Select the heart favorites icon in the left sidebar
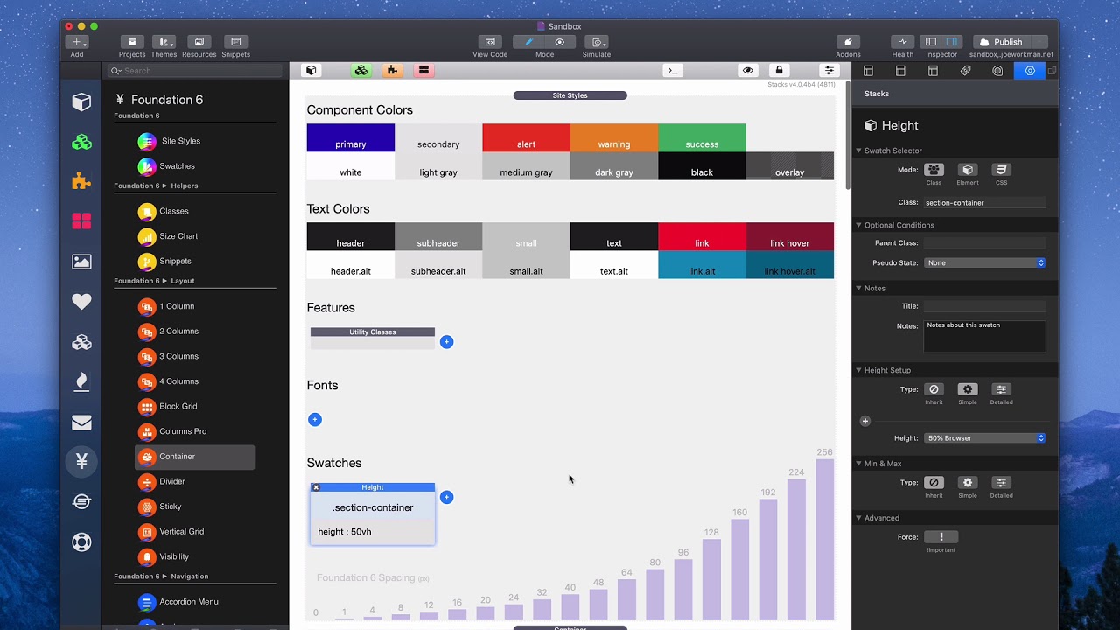 click(x=81, y=302)
